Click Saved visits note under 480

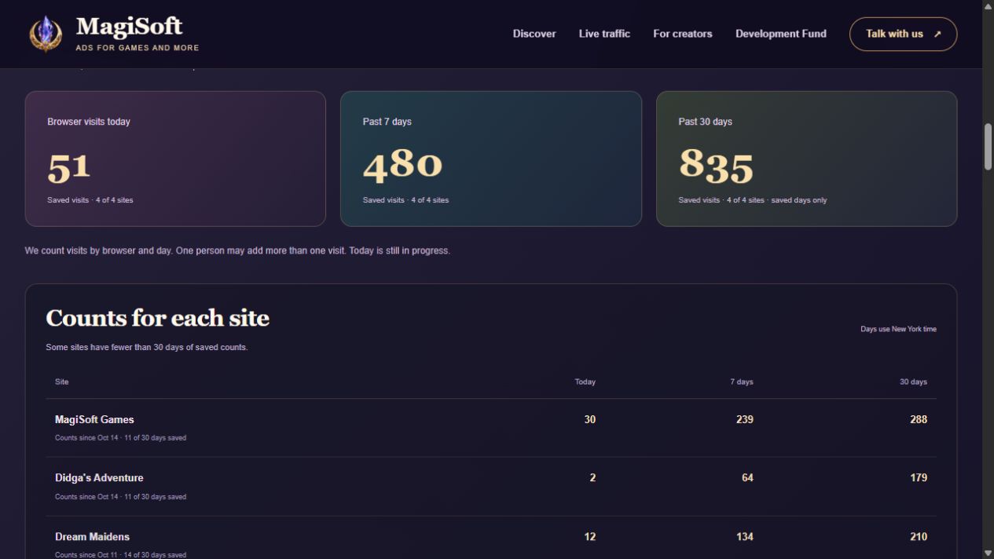pyautogui.click(x=405, y=200)
